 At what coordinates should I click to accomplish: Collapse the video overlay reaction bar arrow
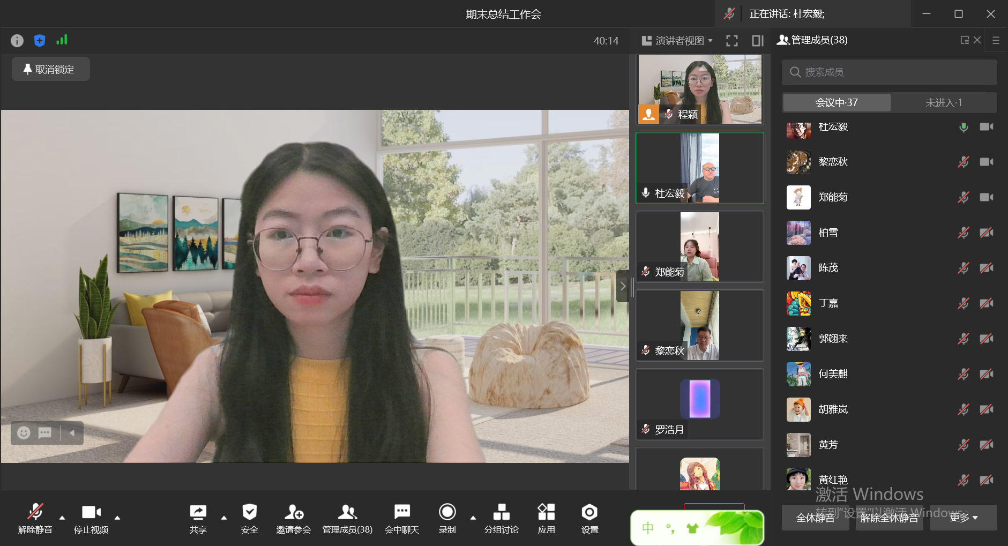coord(72,433)
